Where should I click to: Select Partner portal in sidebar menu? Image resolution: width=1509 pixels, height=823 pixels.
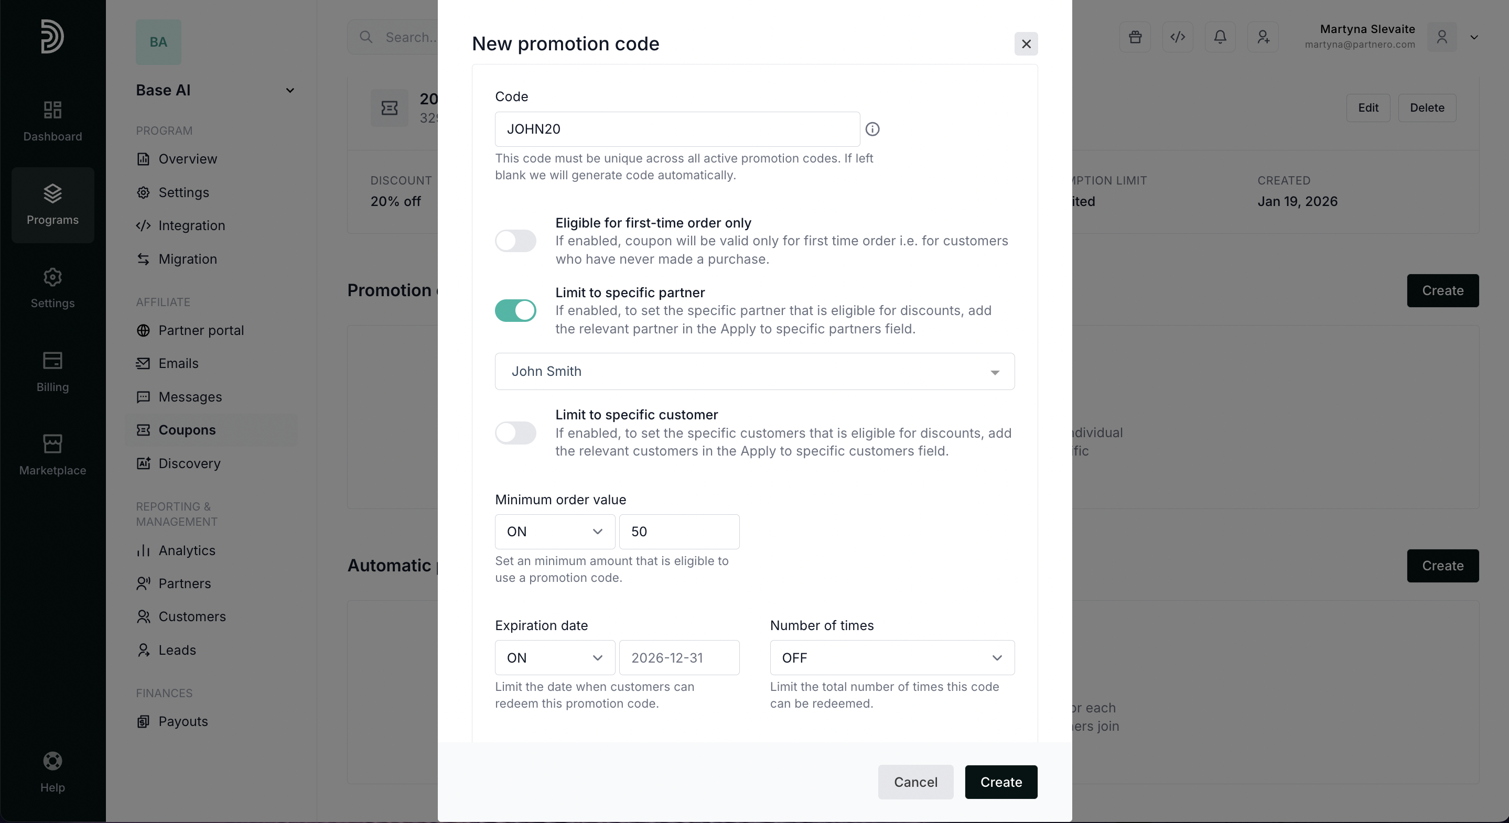200,330
